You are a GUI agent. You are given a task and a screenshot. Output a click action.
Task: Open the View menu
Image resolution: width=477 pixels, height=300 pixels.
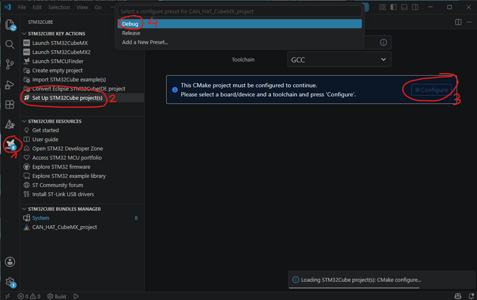(x=82, y=7)
